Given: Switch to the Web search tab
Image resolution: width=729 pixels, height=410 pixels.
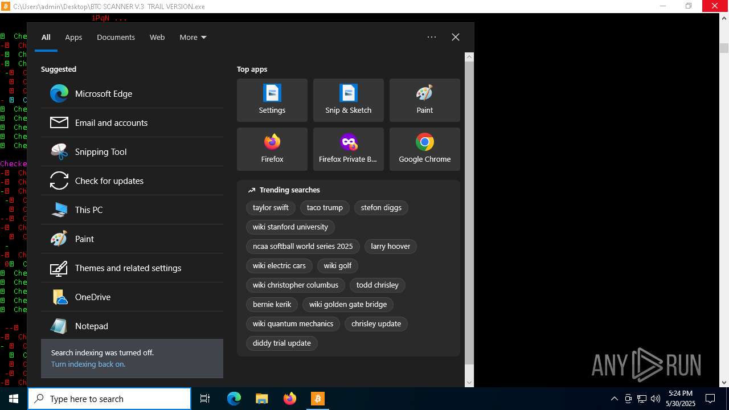Looking at the screenshot, I should 157,38.
